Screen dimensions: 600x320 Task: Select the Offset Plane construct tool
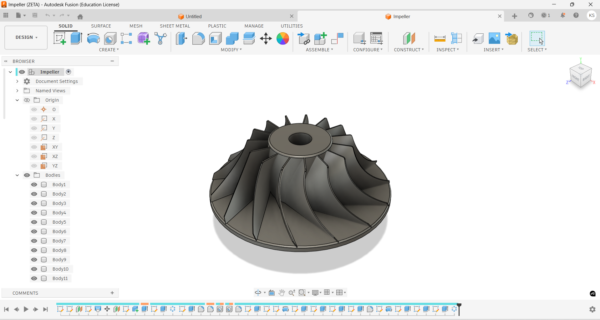coord(409,38)
